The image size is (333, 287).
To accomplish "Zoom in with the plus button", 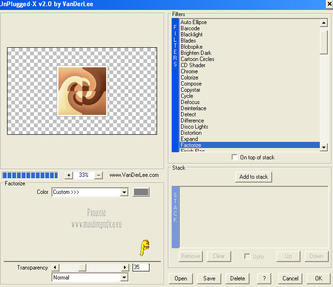I will click(x=68, y=175).
